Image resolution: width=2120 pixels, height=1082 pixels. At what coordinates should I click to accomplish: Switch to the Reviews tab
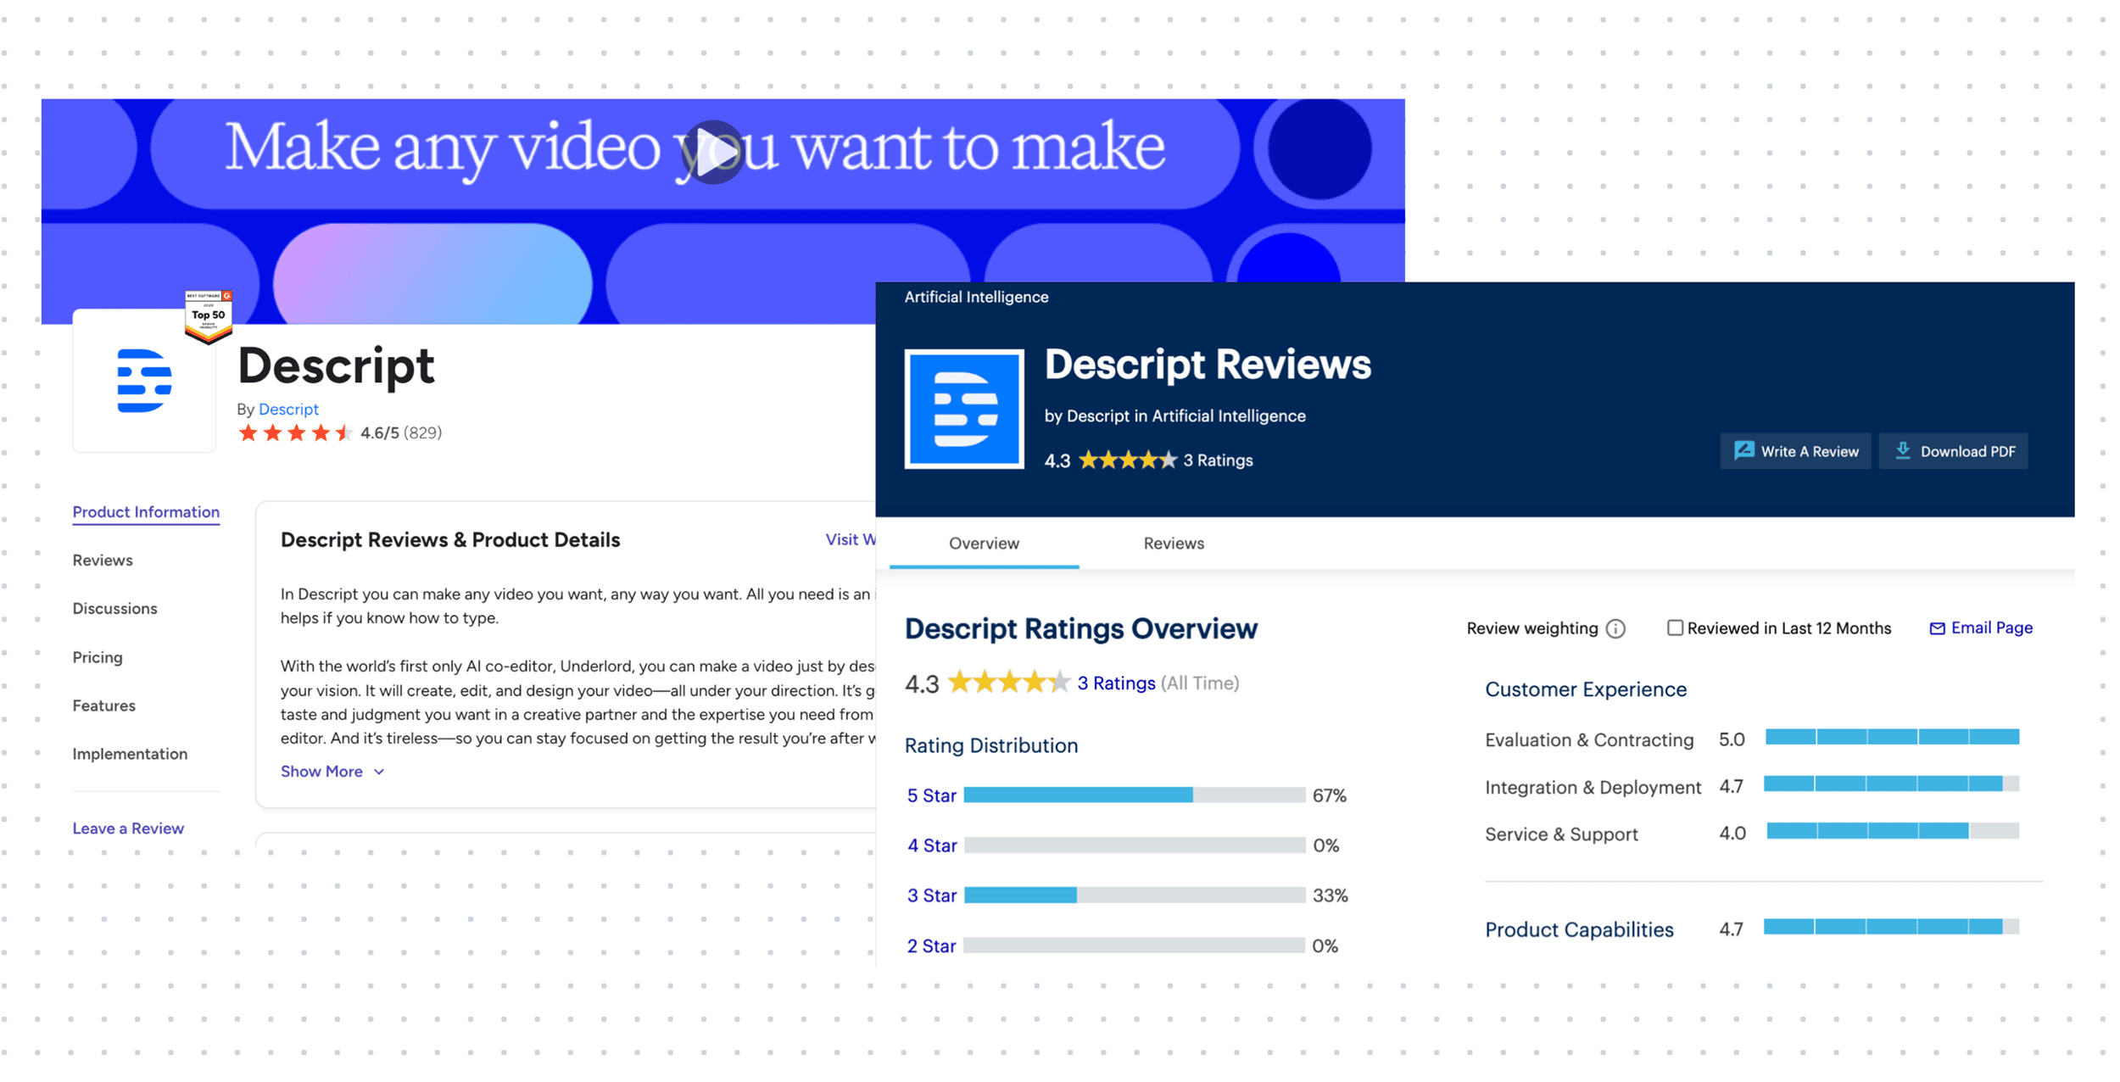point(1174,544)
